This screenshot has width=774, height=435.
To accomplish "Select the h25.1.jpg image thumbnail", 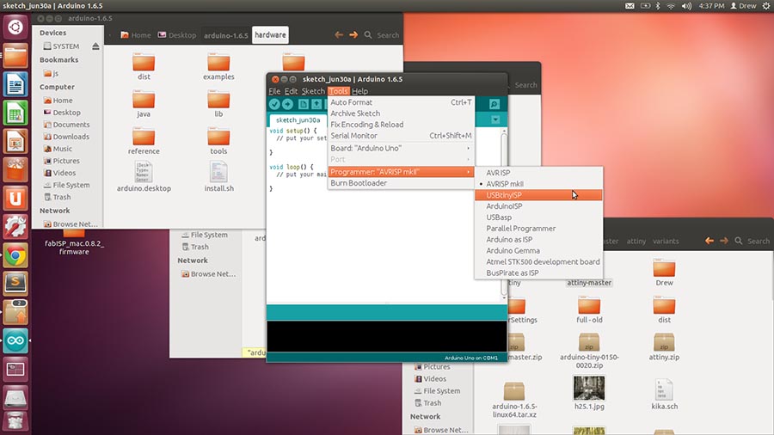I will click(589, 393).
